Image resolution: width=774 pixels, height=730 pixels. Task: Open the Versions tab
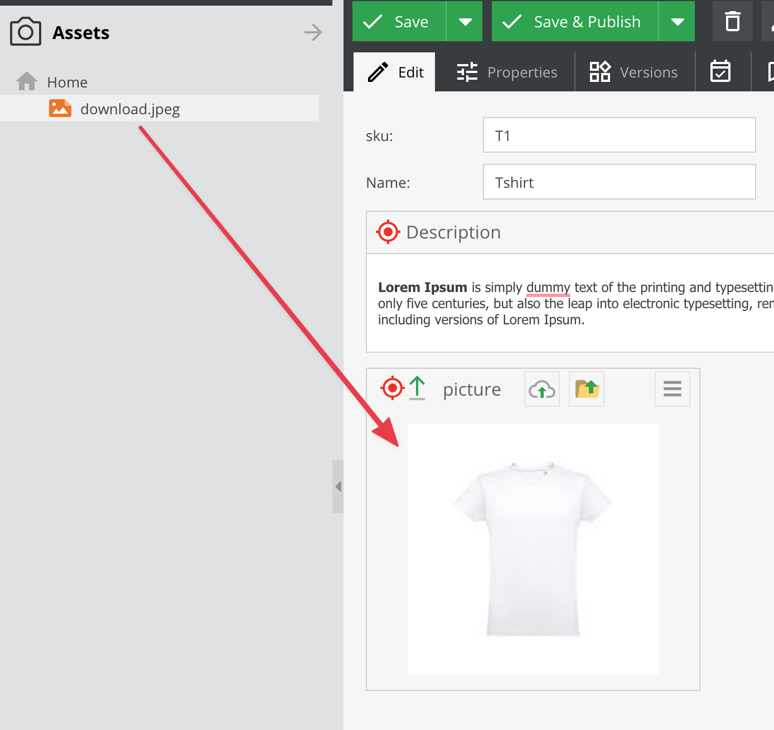[x=634, y=72]
